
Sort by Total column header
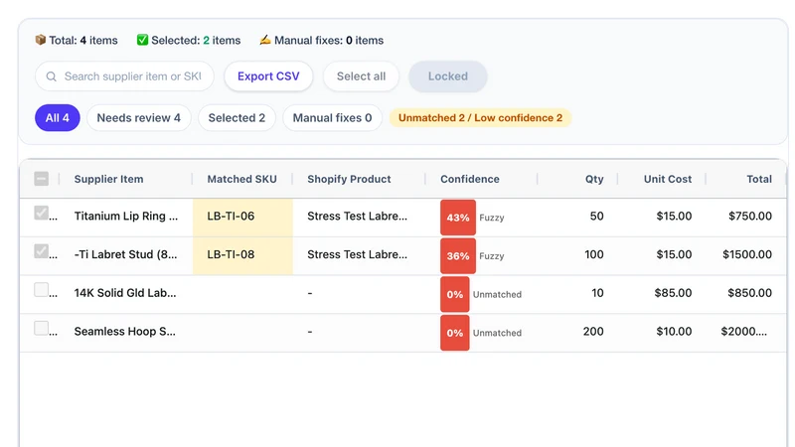pyautogui.click(x=759, y=179)
